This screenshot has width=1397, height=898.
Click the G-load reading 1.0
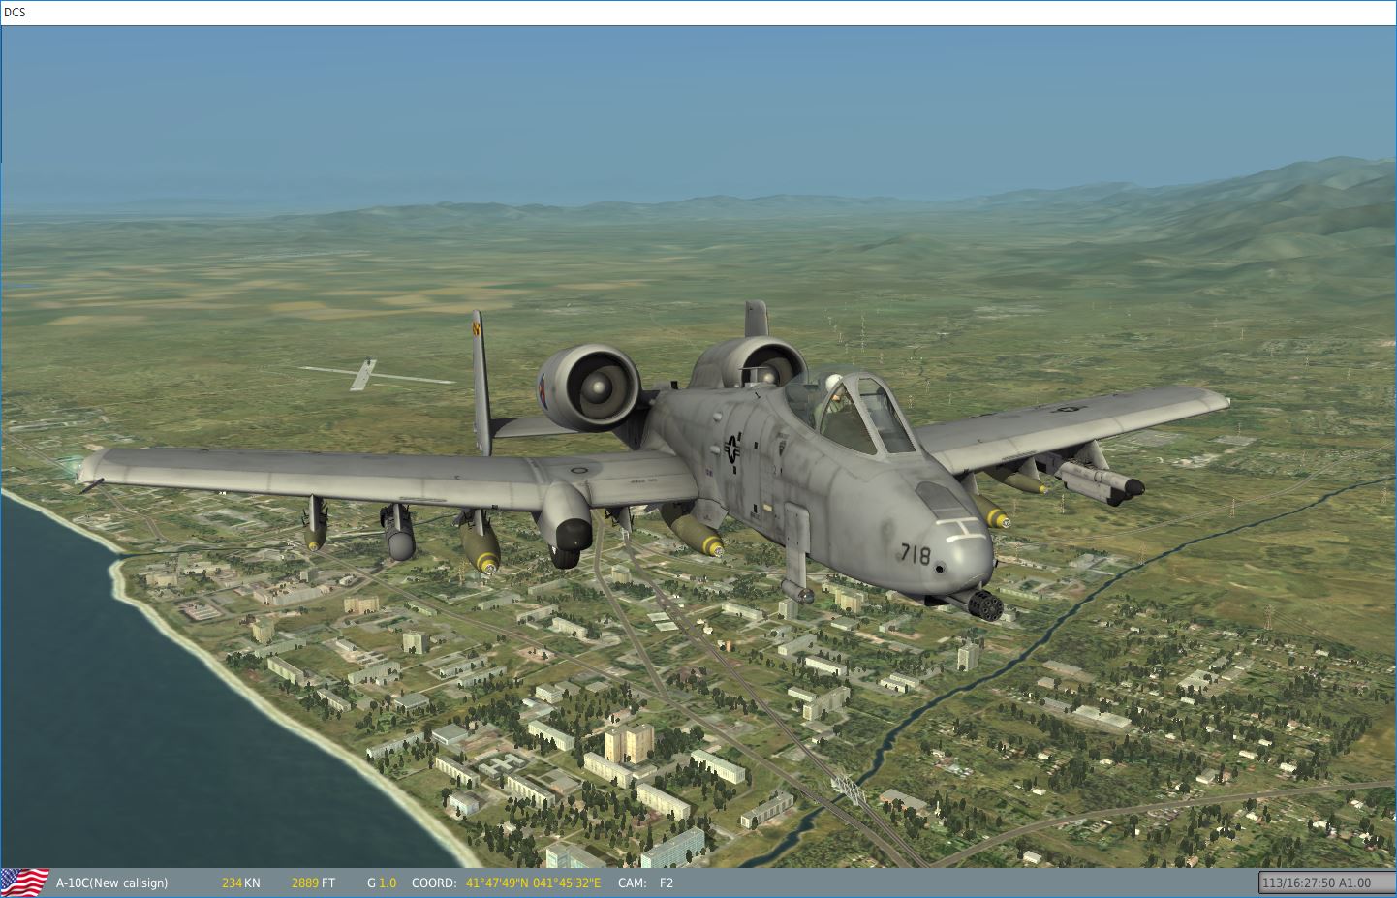point(388,883)
